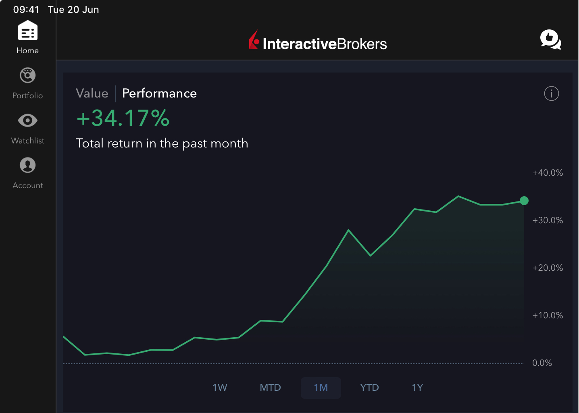Select the 1W time range
Image resolution: width=579 pixels, height=413 pixels.
pos(220,388)
